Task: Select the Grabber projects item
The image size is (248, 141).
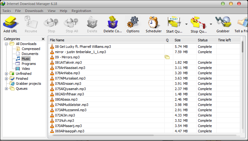Action: 28,84
